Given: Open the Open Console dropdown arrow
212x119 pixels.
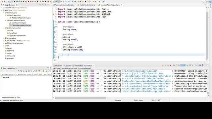Looking at the screenshot, I should [197, 65].
